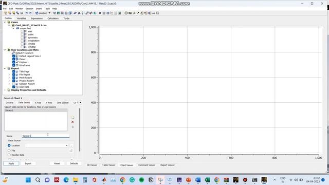Open Notion from the taskbar
Screen dimensions: 329x185
pyautogui.click(x=151, y=180)
